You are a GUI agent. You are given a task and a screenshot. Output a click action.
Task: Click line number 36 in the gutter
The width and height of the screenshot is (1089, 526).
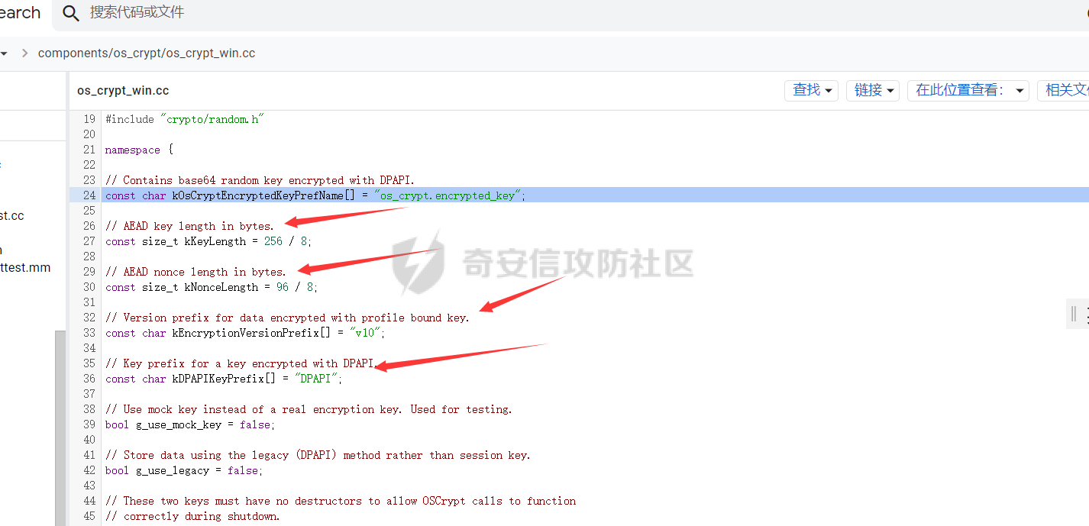click(x=89, y=379)
